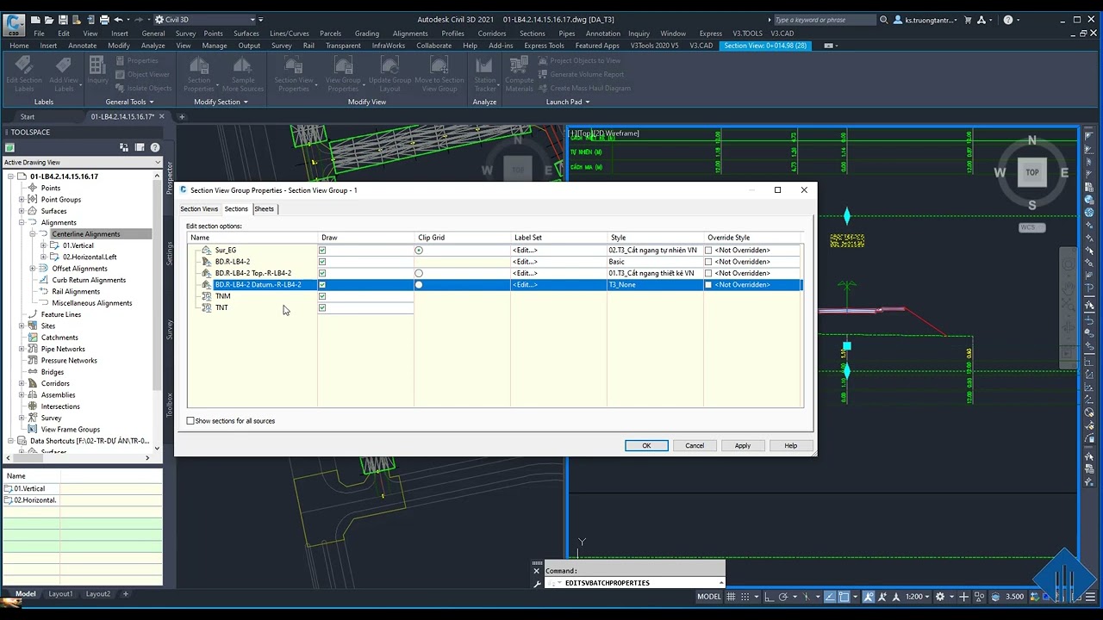The height and width of the screenshot is (620, 1103).
Task: Uncheck Draw checkbox for BD.R-LB4-2 row
Action: point(322,262)
